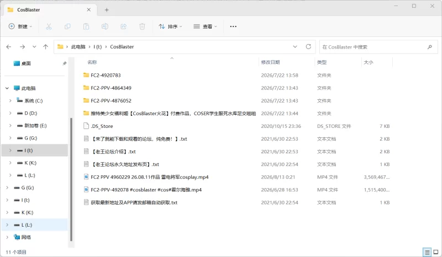Open the 排序 sort dropdown
The image size is (442, 257).
(171, 26)
